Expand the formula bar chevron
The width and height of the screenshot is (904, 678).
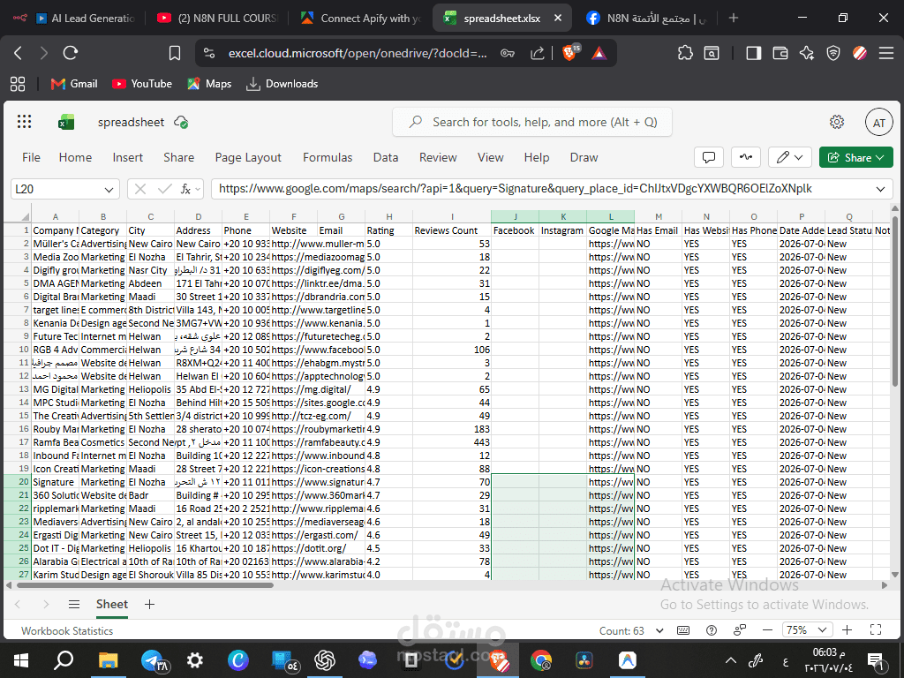click(880, 189)
